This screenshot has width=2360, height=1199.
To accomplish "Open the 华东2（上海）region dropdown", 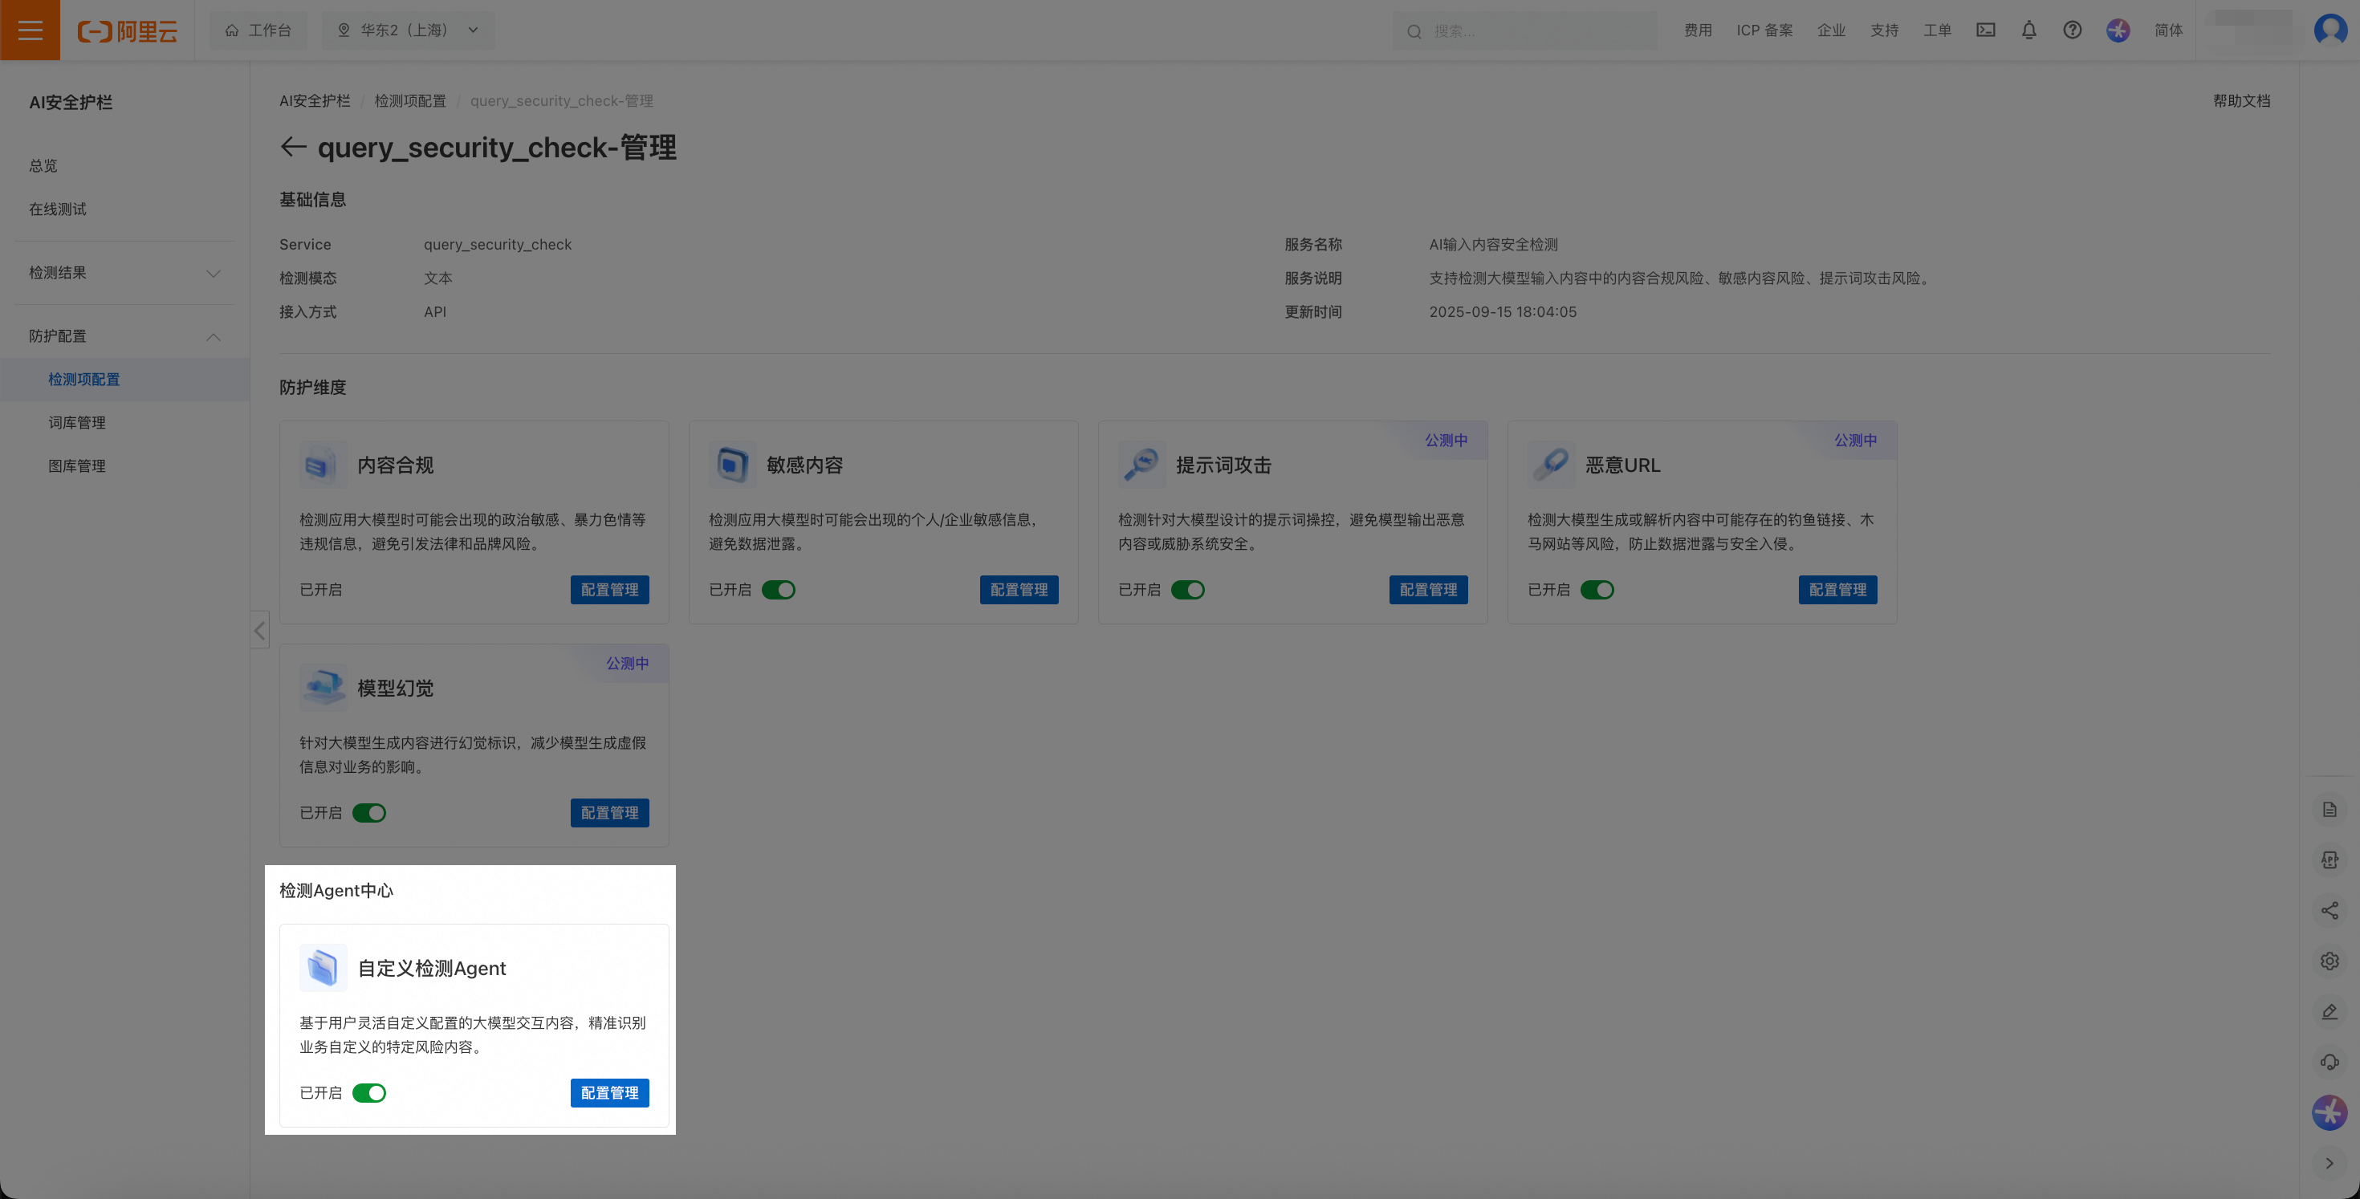I will [409, 30].
